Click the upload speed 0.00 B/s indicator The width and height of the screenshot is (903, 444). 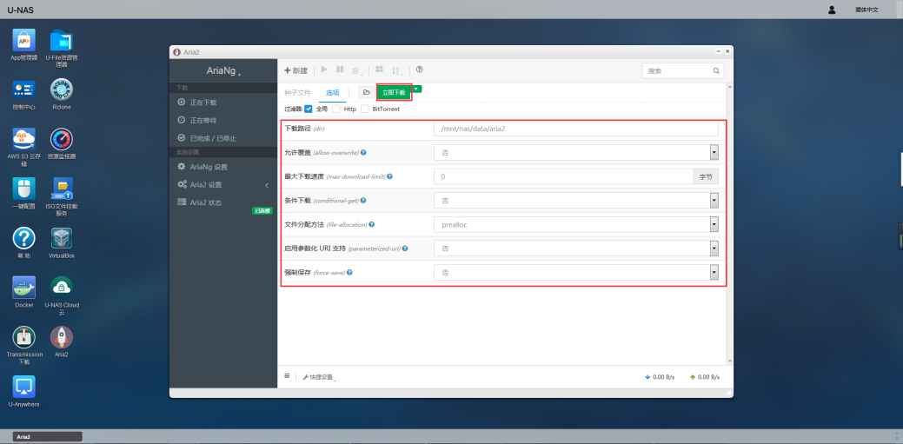pyautogui.click(x=704, y=377)
